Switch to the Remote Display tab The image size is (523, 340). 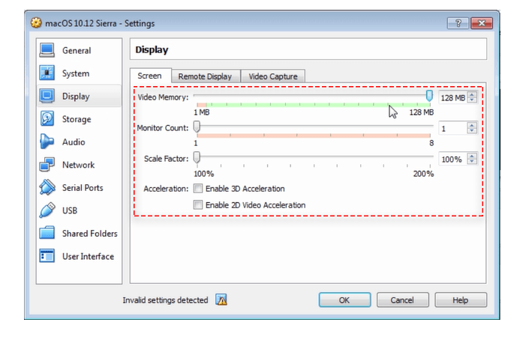[x=205, y=76]
